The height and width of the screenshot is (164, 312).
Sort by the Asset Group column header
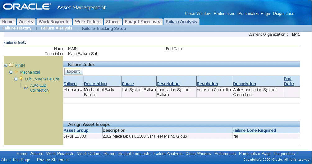click(x=76, y=130)
